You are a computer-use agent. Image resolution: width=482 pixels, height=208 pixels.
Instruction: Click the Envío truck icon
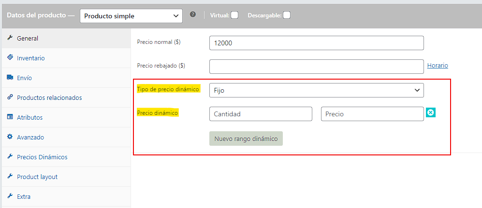[10, 77]
